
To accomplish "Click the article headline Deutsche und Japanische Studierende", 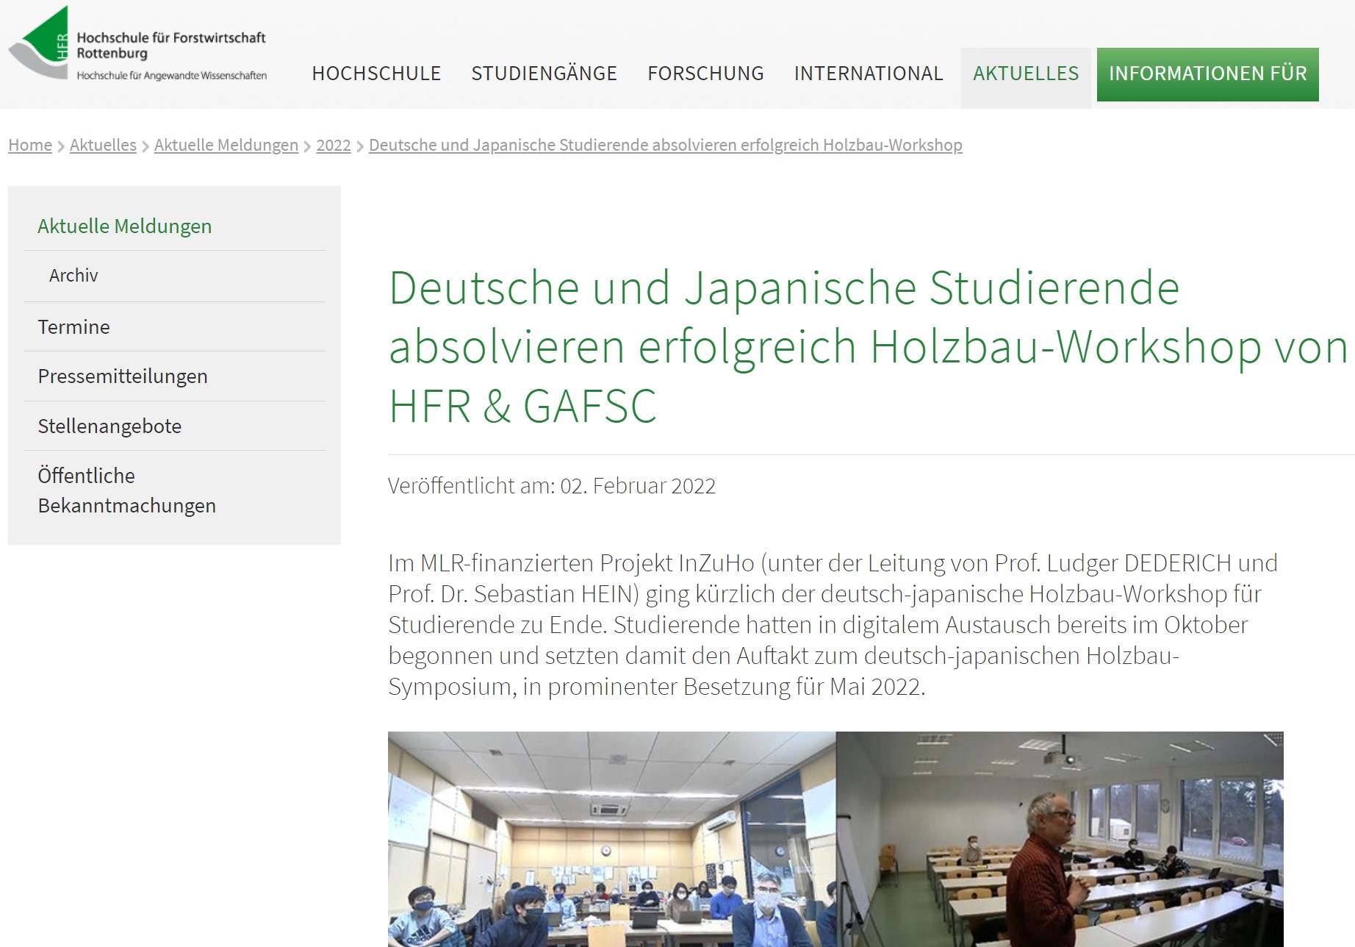I will 868,346.
